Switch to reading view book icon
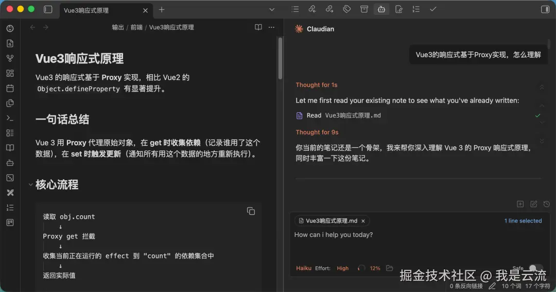556x292 pixels. pyautogui.click(x=258, y=27)
